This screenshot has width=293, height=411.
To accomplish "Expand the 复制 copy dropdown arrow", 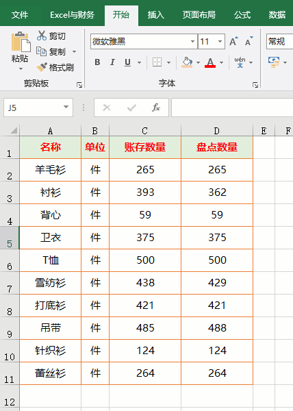I will click(75, 51).
